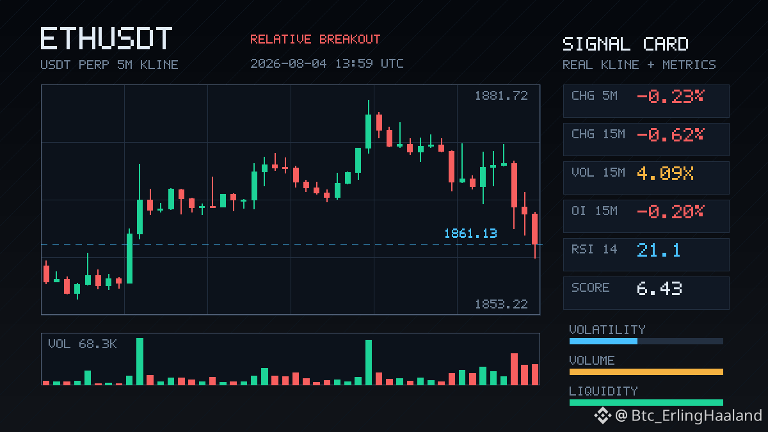
Task: Click the current price label 1861.13
Action: click(x=470, y=234)
